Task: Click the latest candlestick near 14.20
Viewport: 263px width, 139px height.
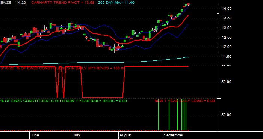Action: coord(188,4)
